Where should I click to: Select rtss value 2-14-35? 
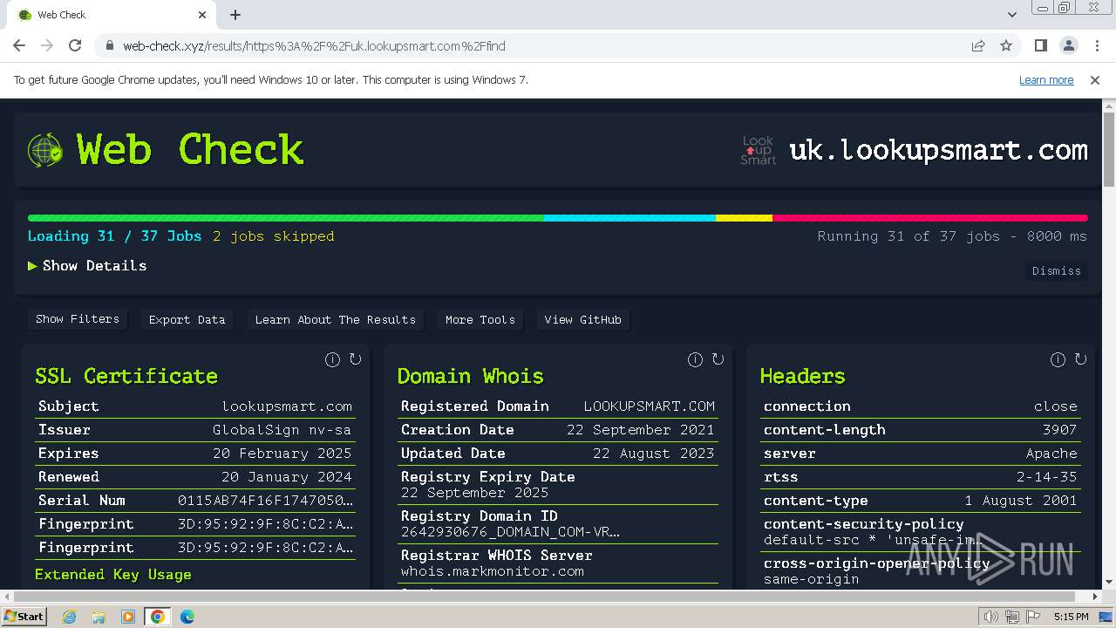point(1046,477)
